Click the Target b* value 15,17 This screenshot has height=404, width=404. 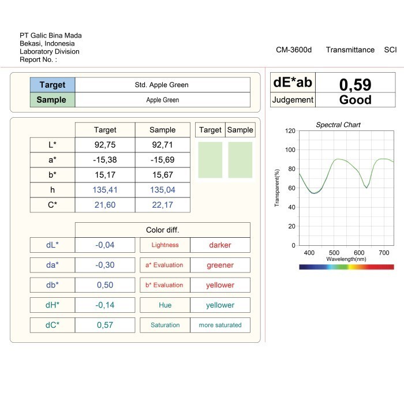click(x=105, y=175)
